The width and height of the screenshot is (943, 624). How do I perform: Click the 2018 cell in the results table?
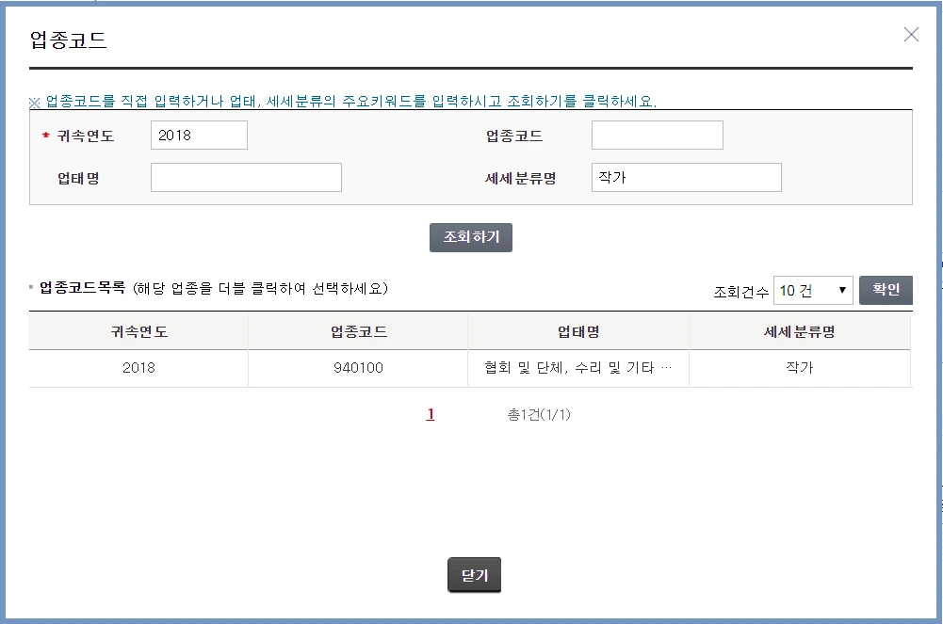coord(138,368)
